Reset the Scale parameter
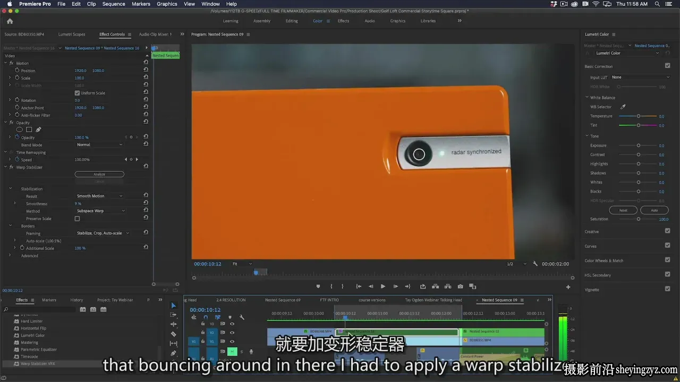Viewport: 680px width, 382px height. 146,78
